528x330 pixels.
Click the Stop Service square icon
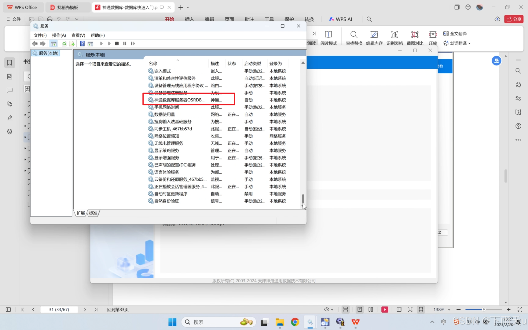click(x=117, y=44)
